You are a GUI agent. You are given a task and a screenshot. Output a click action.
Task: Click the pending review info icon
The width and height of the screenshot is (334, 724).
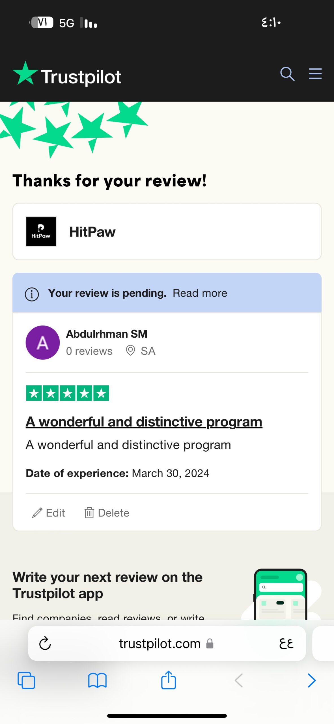pyautogui.click(x=32, y=294)
